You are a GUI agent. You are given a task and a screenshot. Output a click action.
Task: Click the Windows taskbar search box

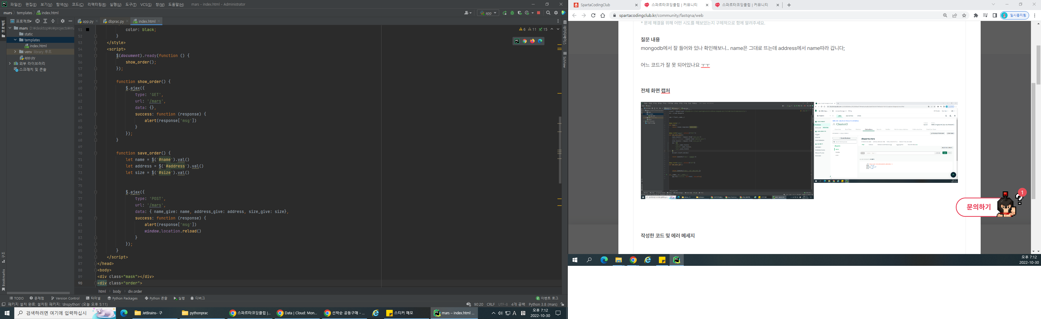click(65, 313)
